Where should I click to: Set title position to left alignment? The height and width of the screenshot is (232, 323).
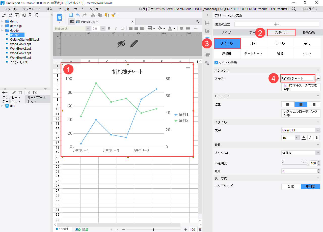point(288,104)
